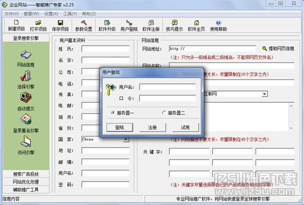The width and height of the screenshot is (304, 205).
Task: Select the 服务器一 radio button
Action: (113, 112)
